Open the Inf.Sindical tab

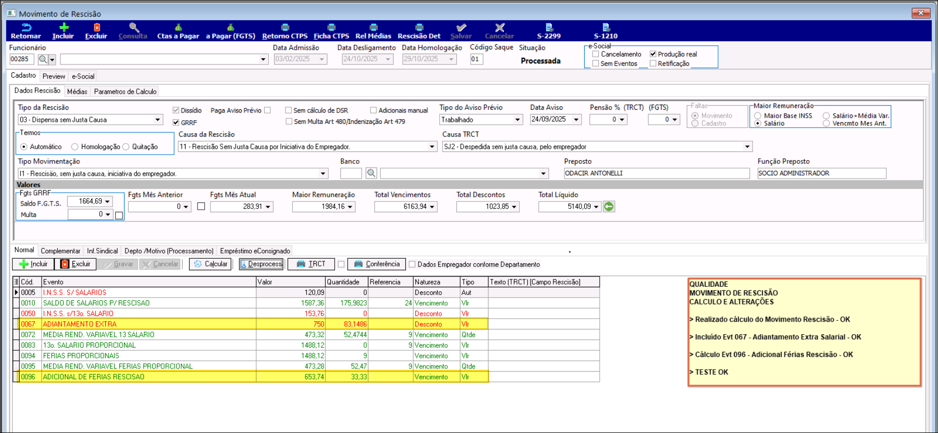tap(102, 251)
